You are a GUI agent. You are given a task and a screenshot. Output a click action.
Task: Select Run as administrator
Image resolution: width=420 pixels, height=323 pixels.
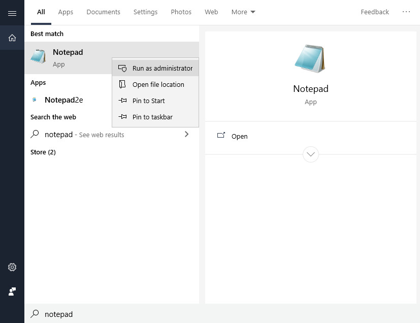155,68
